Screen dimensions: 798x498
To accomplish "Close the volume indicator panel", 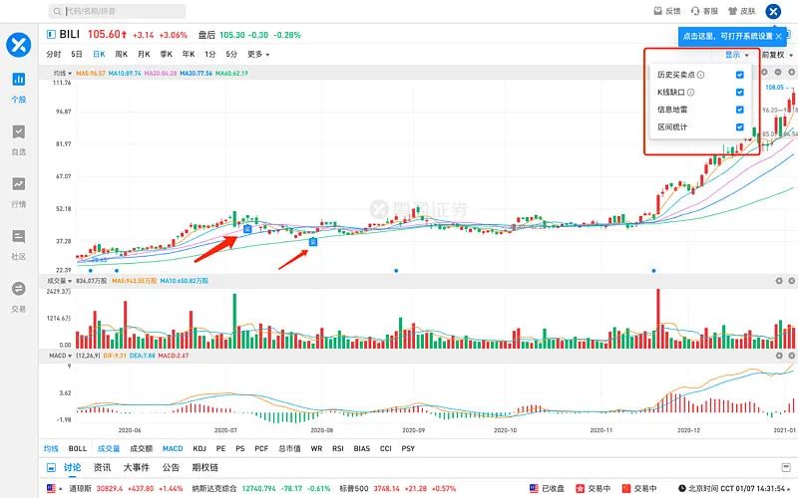I will click(791, 281).
